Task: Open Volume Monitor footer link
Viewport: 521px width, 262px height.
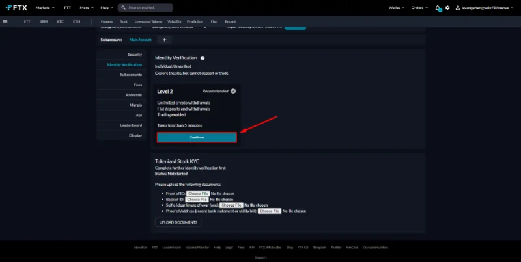Action: [197, 248]
